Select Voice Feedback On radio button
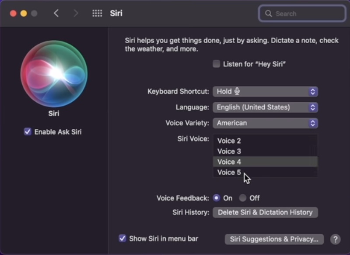The image size is (350, 255). click(216, 198)
